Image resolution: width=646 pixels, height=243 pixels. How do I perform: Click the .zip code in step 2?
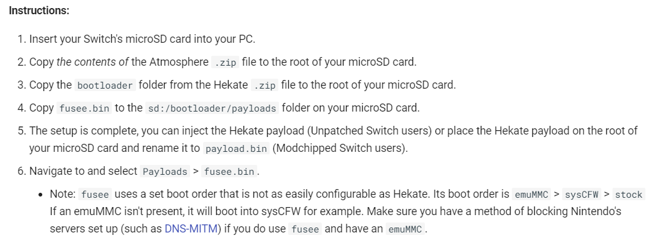point(225,63)
